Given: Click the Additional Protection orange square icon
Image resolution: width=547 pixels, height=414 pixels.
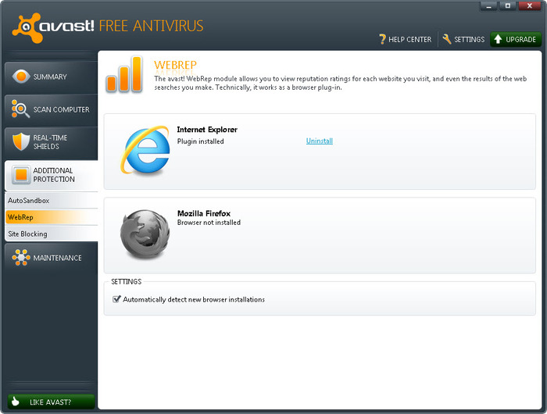Looking at the screenshot, I should coord(21,174).
